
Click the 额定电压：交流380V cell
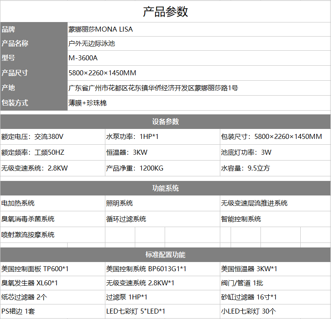(x=52, y=136)
